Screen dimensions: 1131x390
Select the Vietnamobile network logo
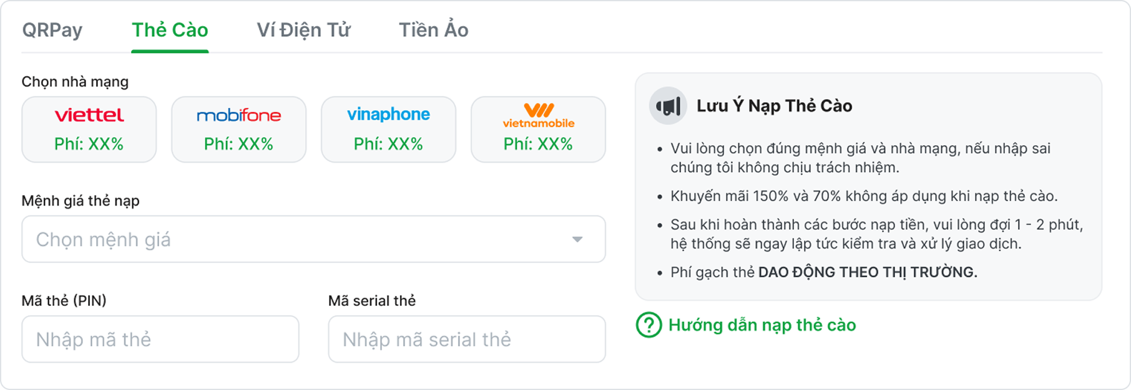click(x=538, y=115)
